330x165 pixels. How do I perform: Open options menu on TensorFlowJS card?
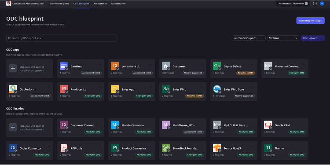coord(253,146)
